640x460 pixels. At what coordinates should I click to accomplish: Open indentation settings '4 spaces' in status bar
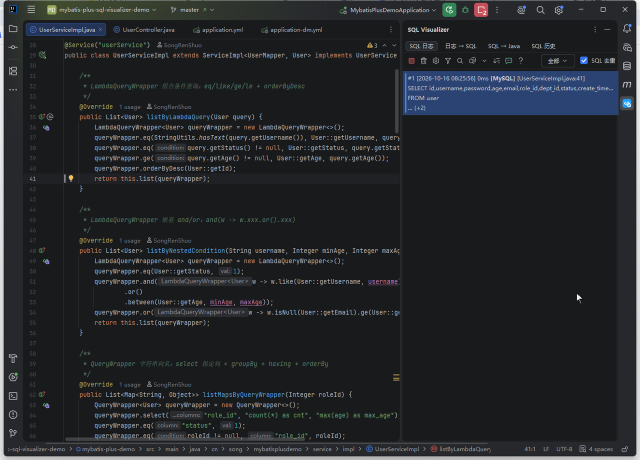[x=596, y=449]
